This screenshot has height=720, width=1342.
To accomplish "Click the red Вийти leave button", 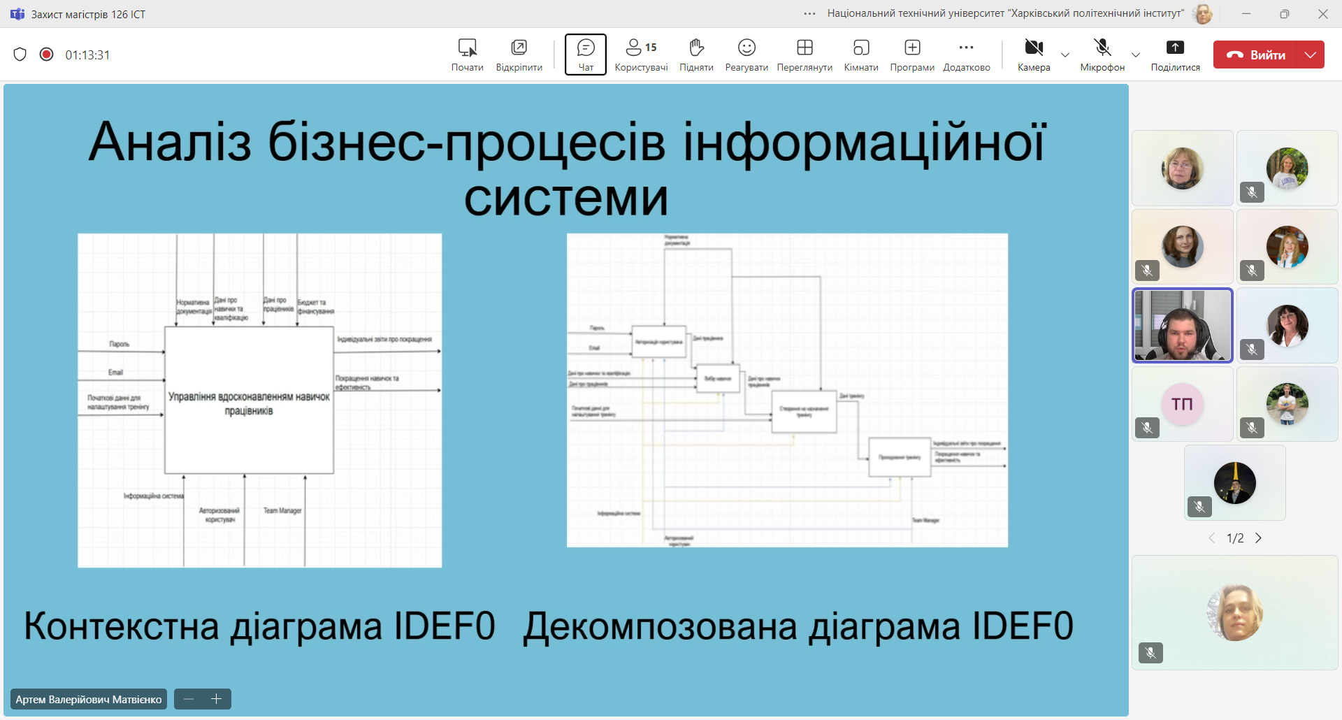I will [x=1255, y=55].
